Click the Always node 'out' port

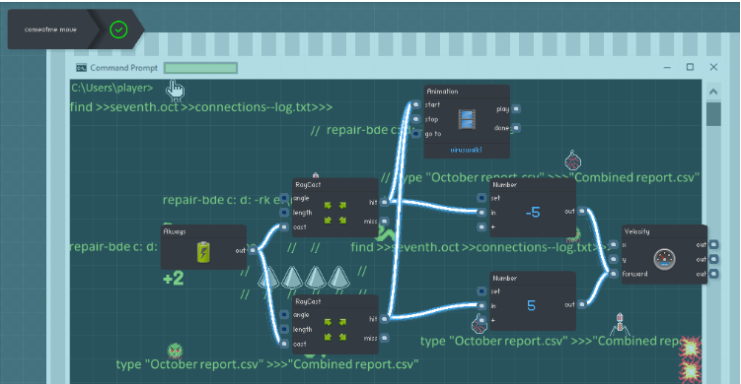point(253,250)
